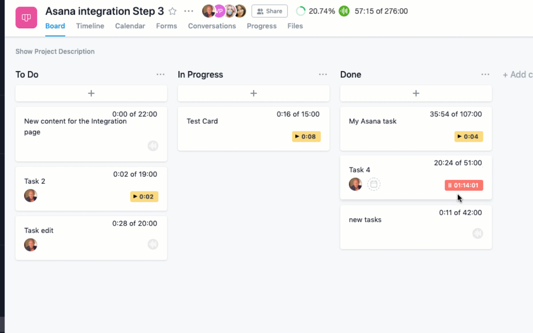Star the Asana integration Step 3 project
The width and height of the screenshot is (533, 333).
point(172,11)
